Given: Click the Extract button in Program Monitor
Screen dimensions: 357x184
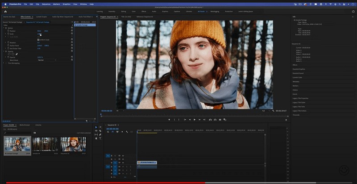Looking at the screenshot, I should pos(215,120).
